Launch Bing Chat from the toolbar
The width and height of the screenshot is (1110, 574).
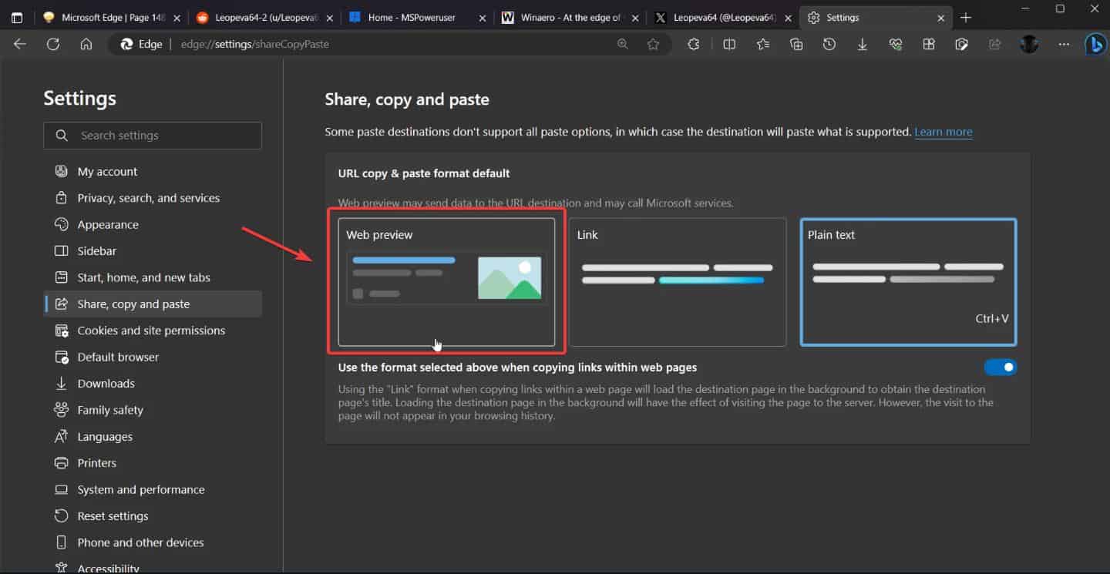point(1095,44)
